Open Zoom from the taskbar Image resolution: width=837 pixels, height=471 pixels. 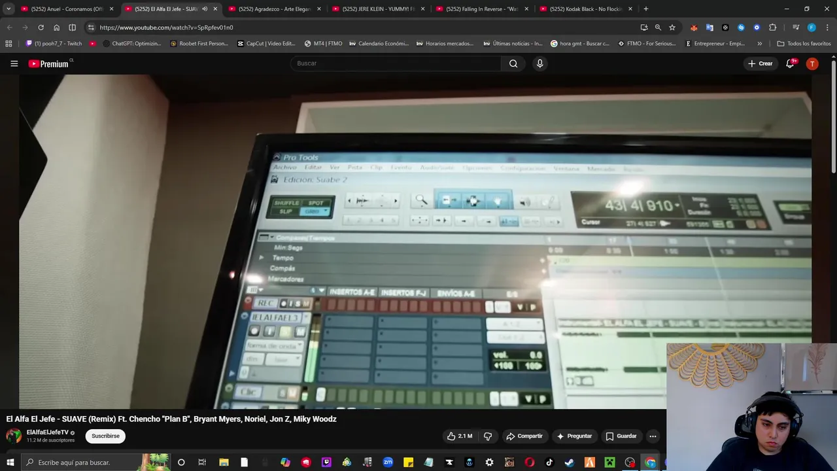(388, 462)
